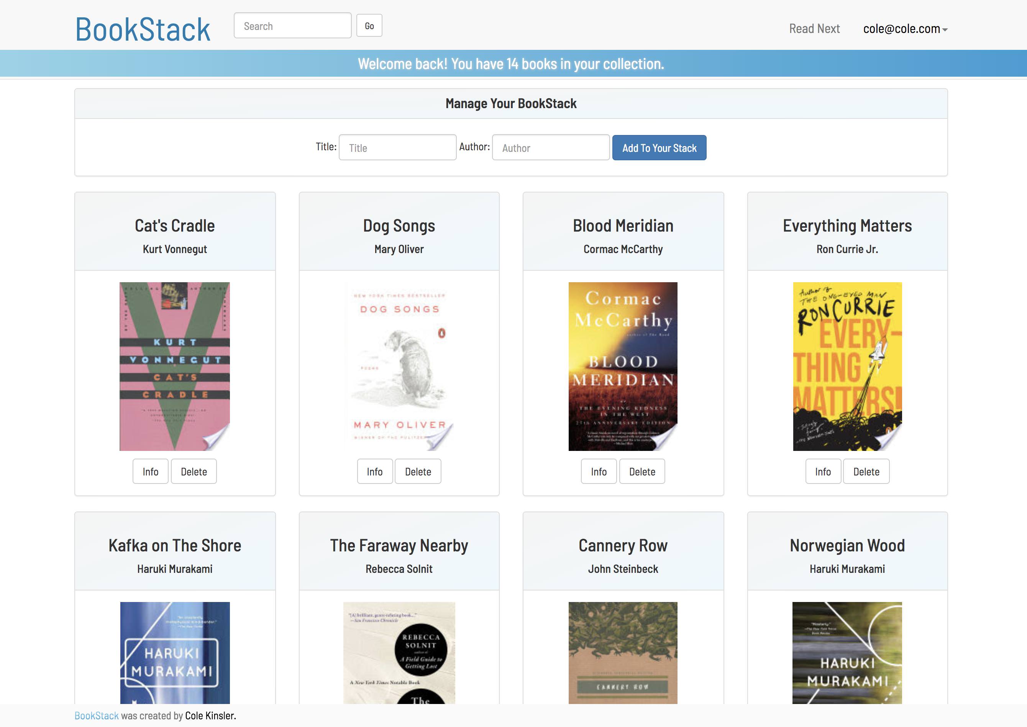Click The Faraway Nearby title
1027x727 pixels.
399,545
